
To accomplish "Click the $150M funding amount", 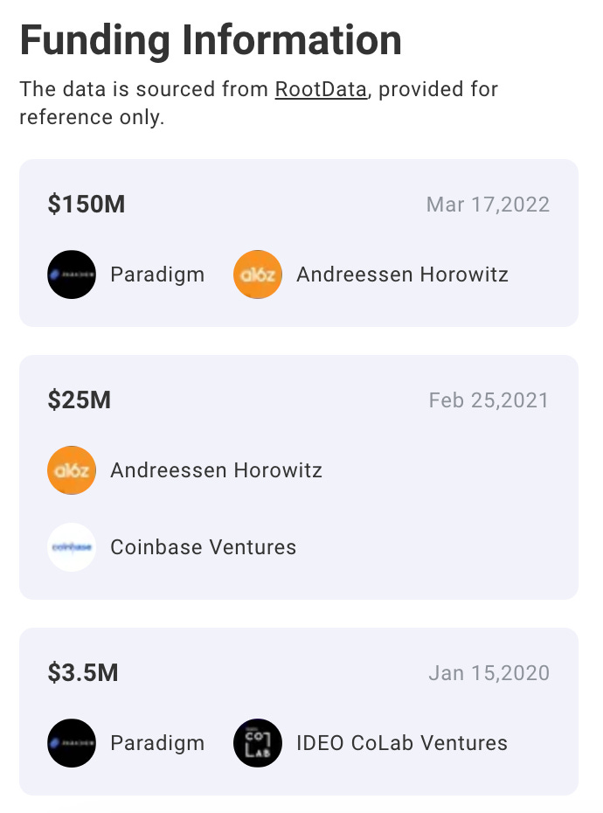I will click(87, 205).
